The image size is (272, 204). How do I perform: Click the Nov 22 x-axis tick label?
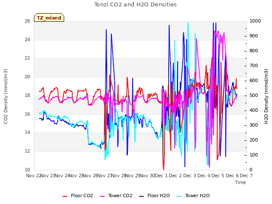33,176
